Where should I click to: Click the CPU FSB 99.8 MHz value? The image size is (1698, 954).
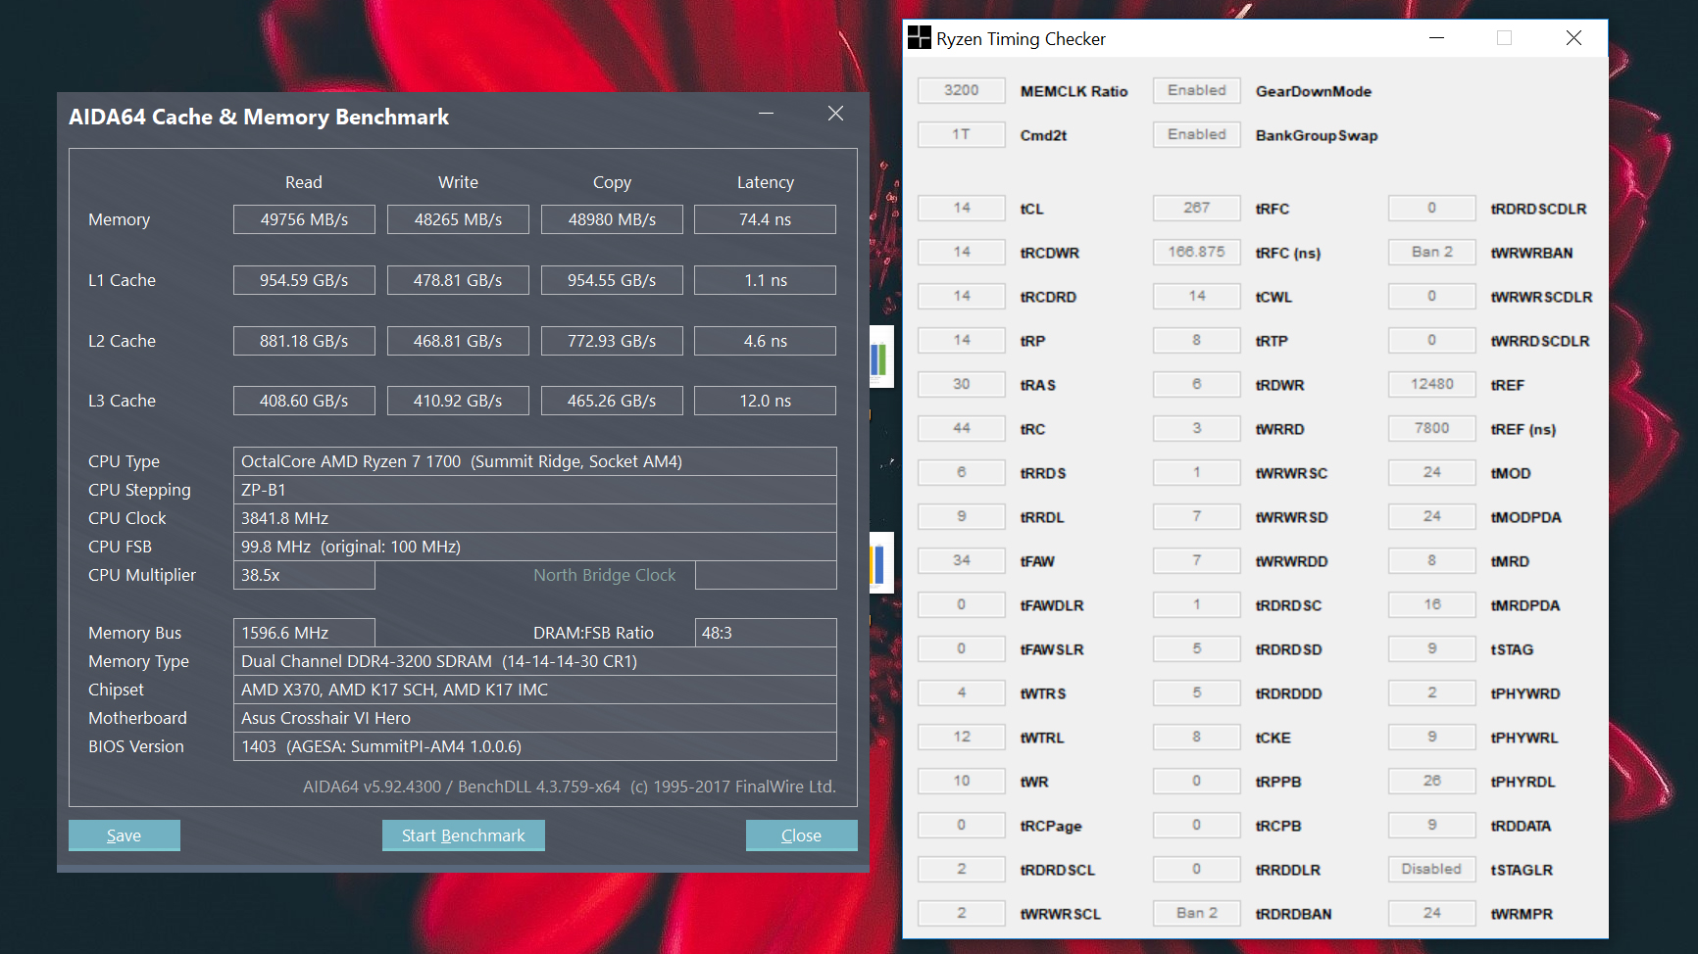[x=535, y=547]
